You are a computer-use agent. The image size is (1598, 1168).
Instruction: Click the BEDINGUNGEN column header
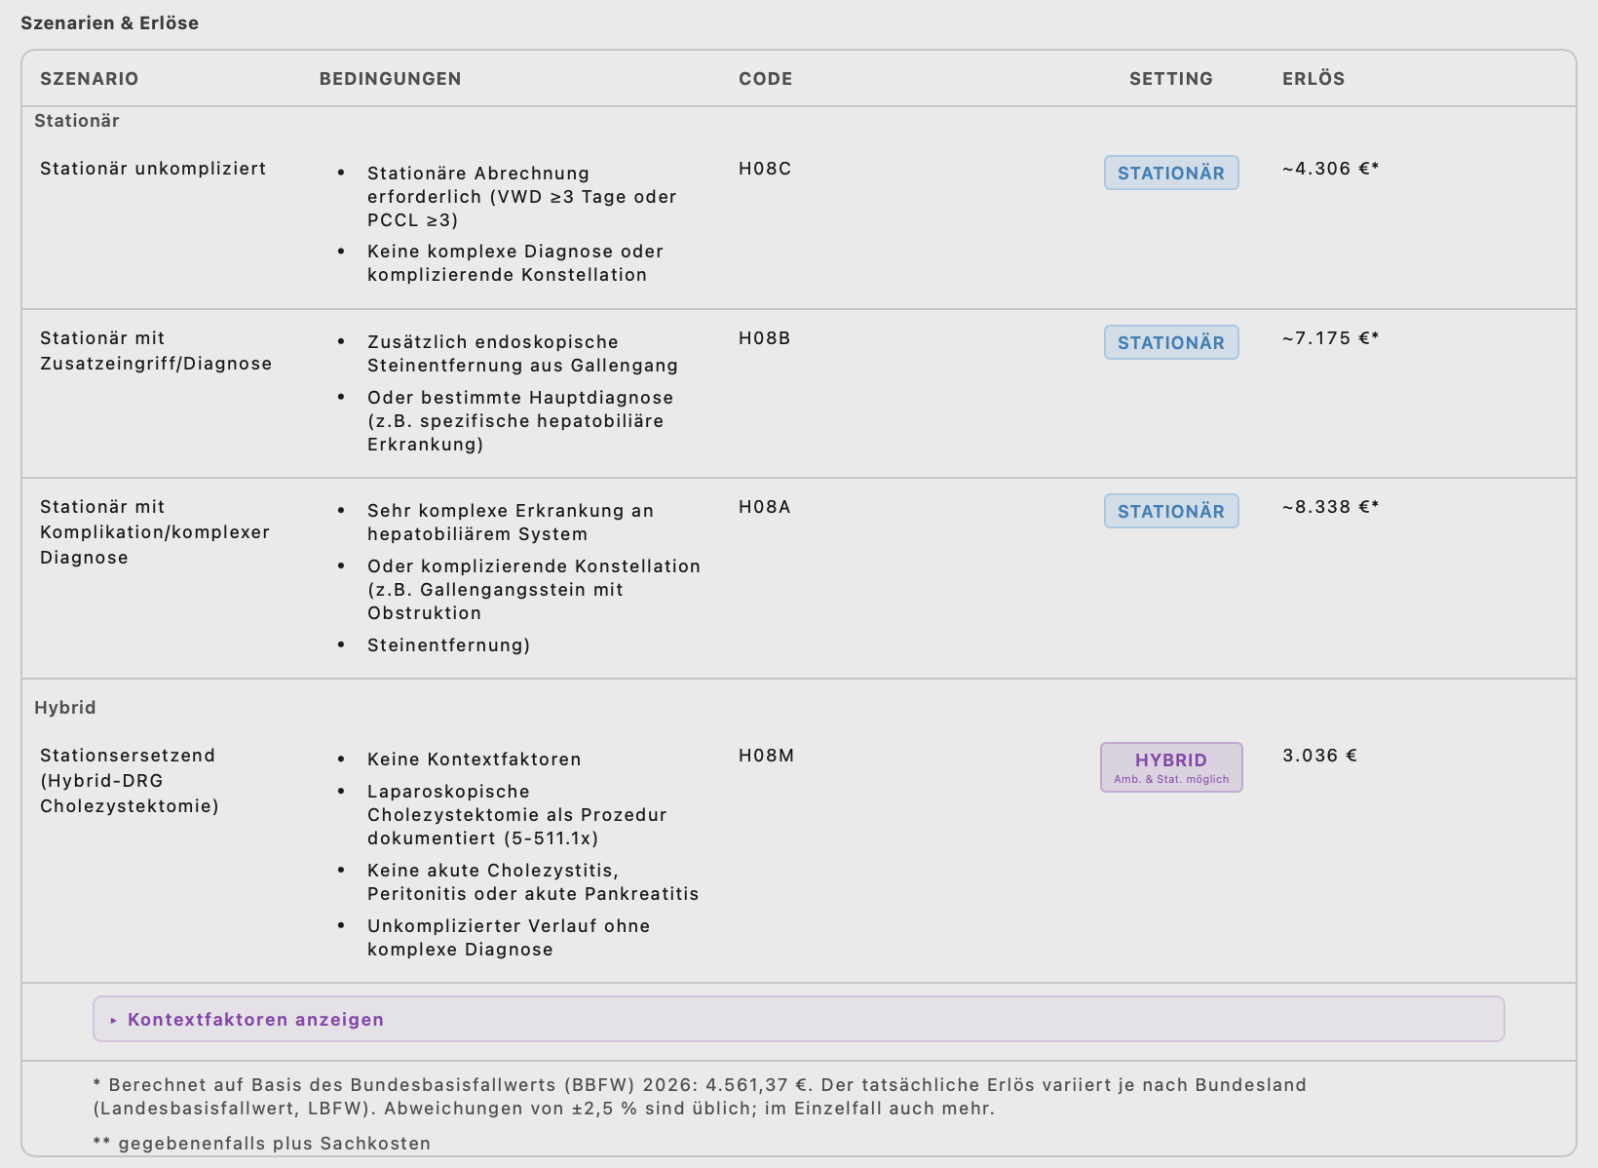[x=390, y=79]
